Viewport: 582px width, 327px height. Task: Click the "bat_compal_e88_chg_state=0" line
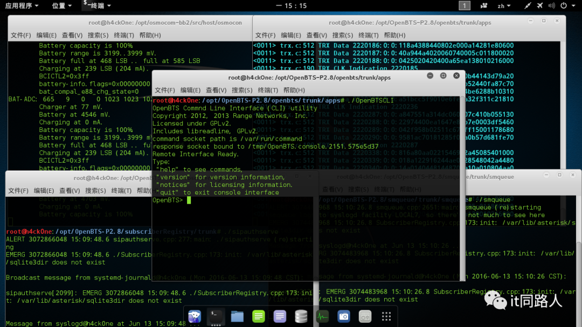tap(89, 92)
